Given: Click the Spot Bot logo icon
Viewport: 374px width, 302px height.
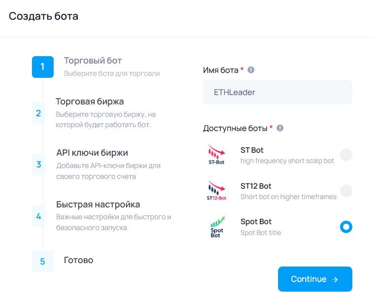Looking at the screenshot, I should (217, 227).
